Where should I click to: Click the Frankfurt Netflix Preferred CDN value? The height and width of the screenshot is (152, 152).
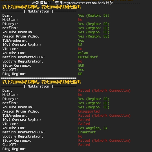click(87, 132)
